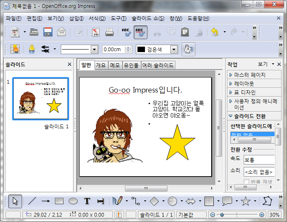Toggle the AutoSpellcheck icon
Screen dimensions: 287x222
[x=140, y=32]
